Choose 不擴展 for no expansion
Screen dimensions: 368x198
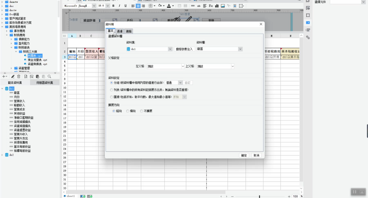coord(141,111)
